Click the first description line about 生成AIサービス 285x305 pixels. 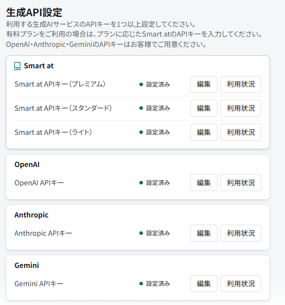(x=101, y=24)
